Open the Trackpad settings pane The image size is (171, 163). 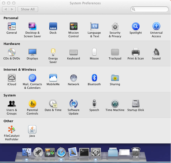click(x=115, y=52)
